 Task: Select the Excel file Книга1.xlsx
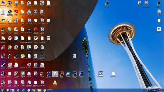(42, 48)
